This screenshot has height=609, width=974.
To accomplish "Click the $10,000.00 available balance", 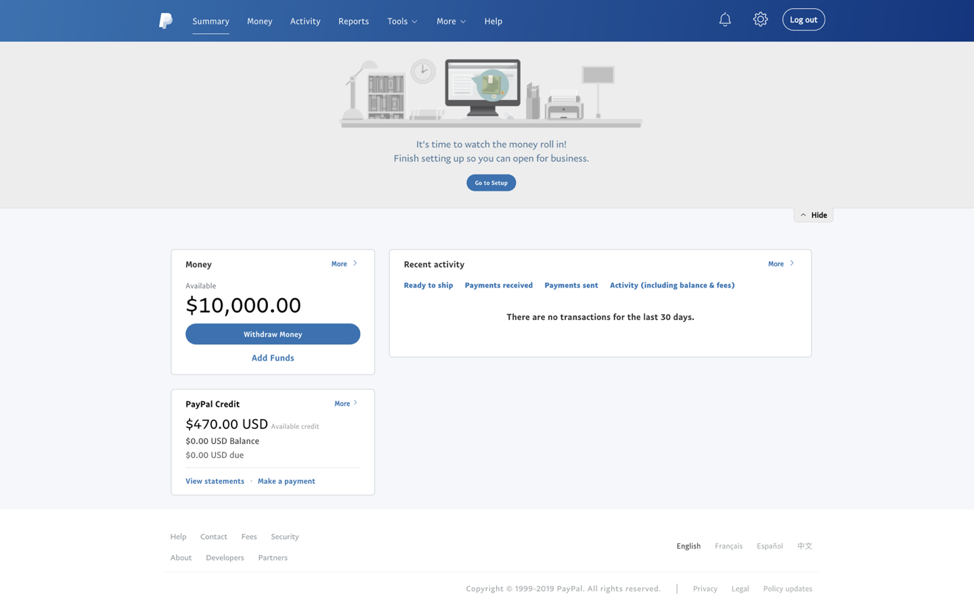I will [243, 305].
